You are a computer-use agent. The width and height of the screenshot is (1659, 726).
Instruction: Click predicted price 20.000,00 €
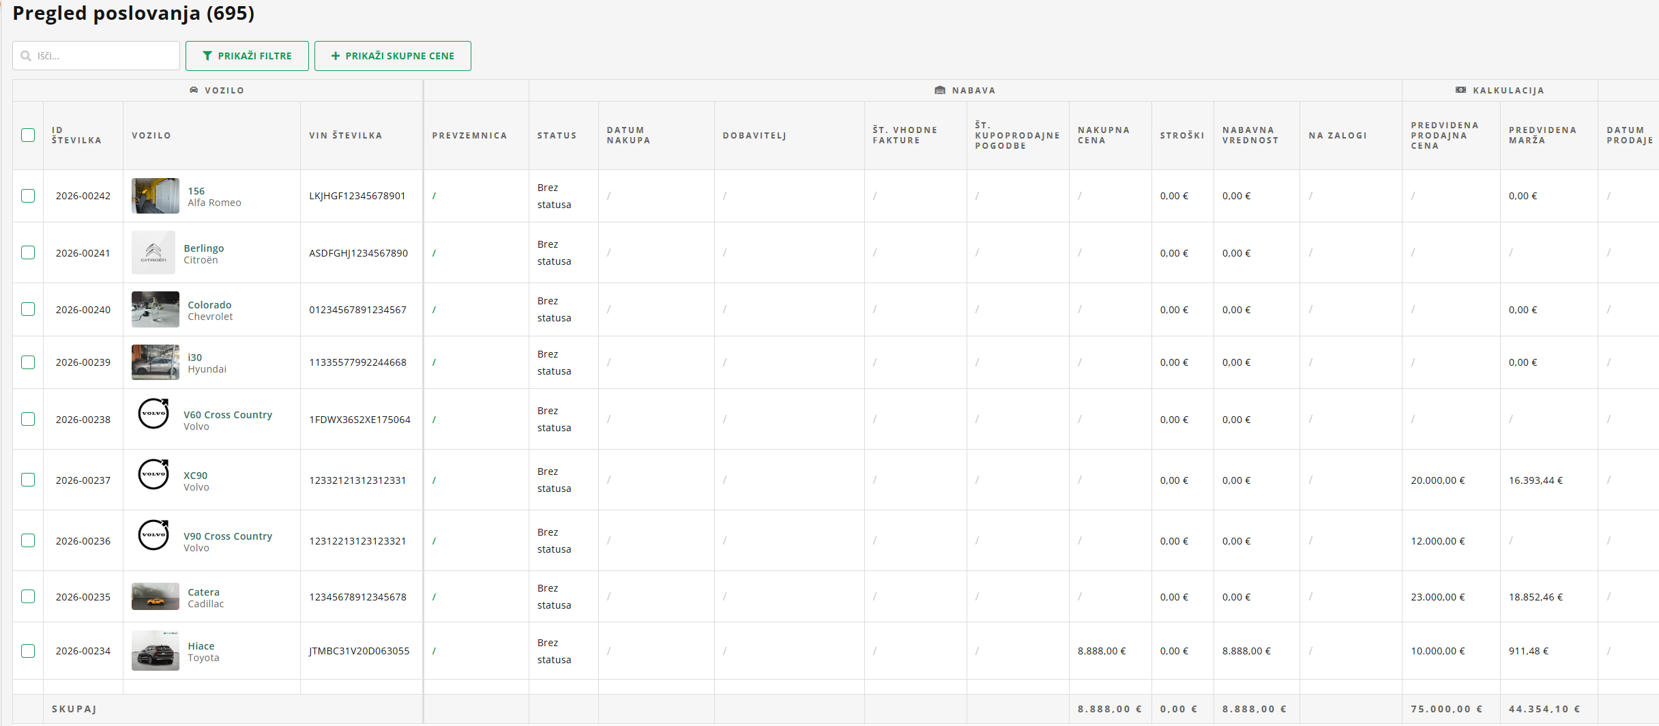point(1438,480)
